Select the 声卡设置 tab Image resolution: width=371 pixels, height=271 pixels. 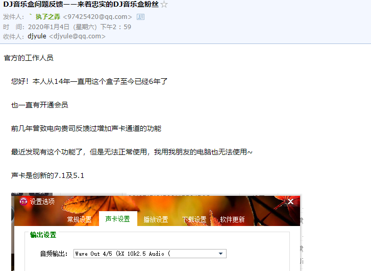tap(118, 219)
